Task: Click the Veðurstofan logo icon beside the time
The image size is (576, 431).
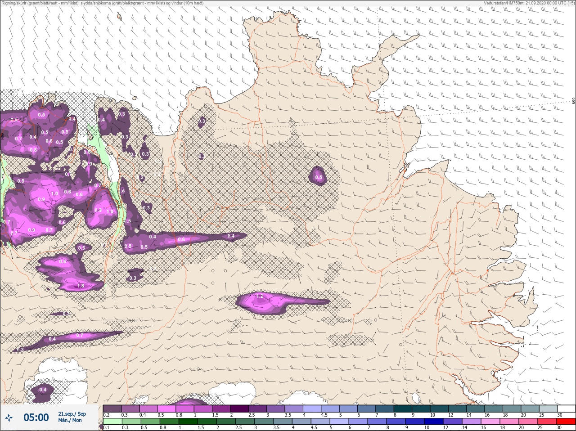Action: pyautogui.click(x=9, y=418)
